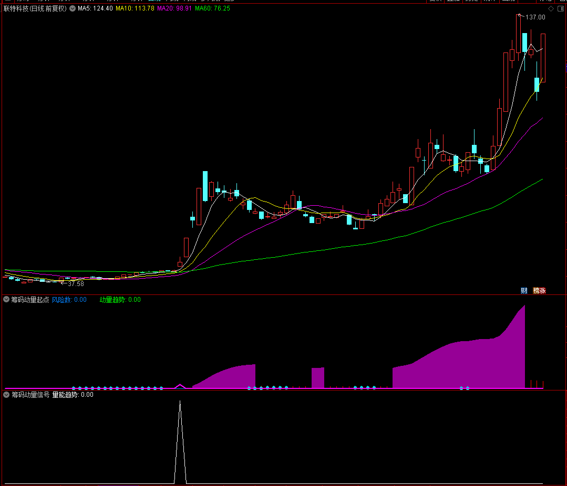Expand dropdown beside 联特科技 chart title
Viewport: 567px width, 486px height.
(72, 9)
